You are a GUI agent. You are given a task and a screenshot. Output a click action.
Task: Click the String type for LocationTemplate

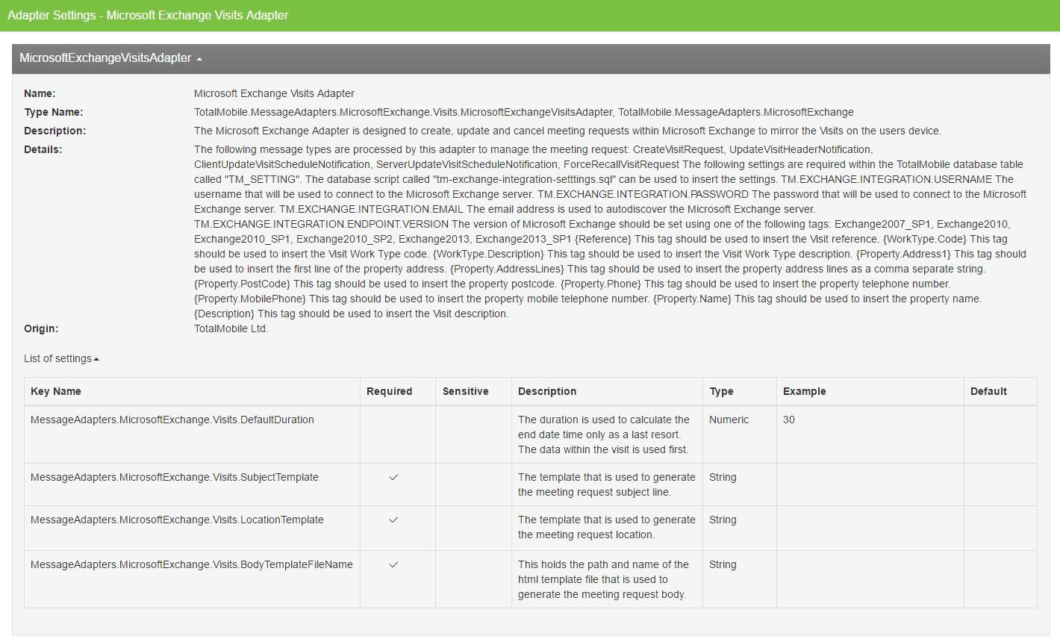[x=723, y=520]
